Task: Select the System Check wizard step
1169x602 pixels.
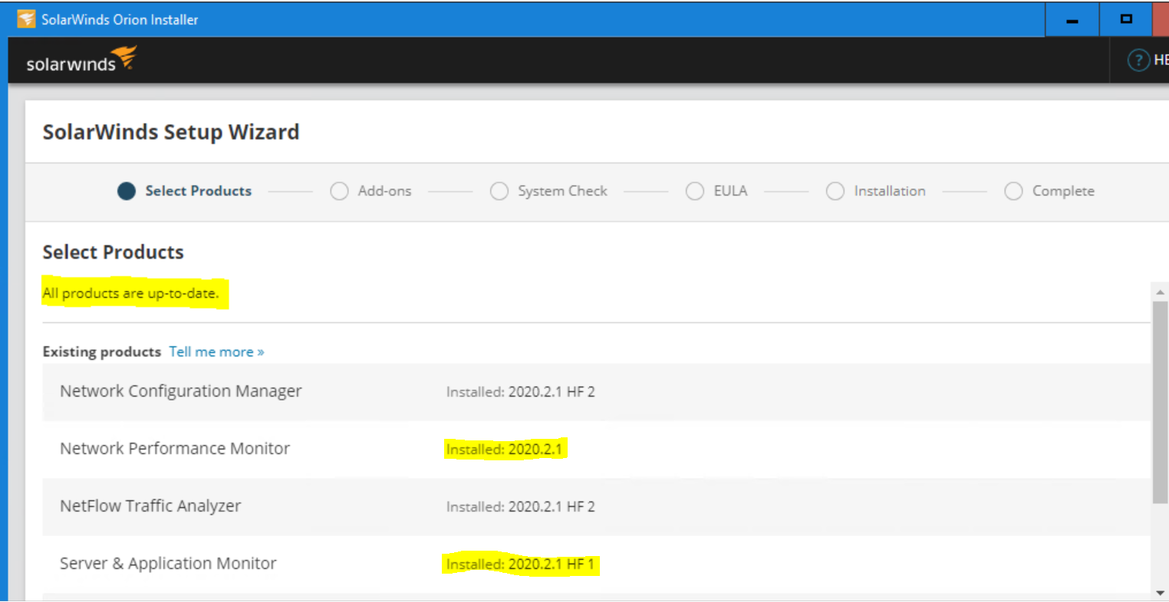Action: coord(549,191)
